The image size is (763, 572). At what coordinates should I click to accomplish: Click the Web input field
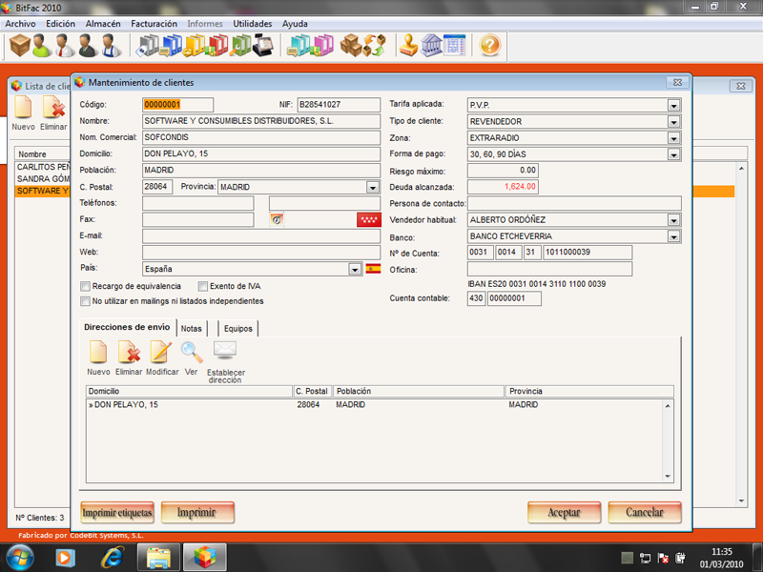(x=261, y=253)
